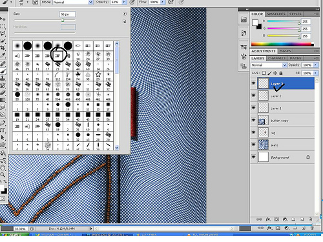Select the Zoom magnifier tool

click(x=3, y=174)
